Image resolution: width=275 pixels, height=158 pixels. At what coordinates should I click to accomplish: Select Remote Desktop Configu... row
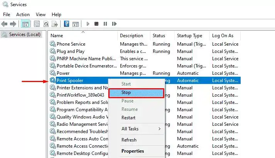click(145, 153)
